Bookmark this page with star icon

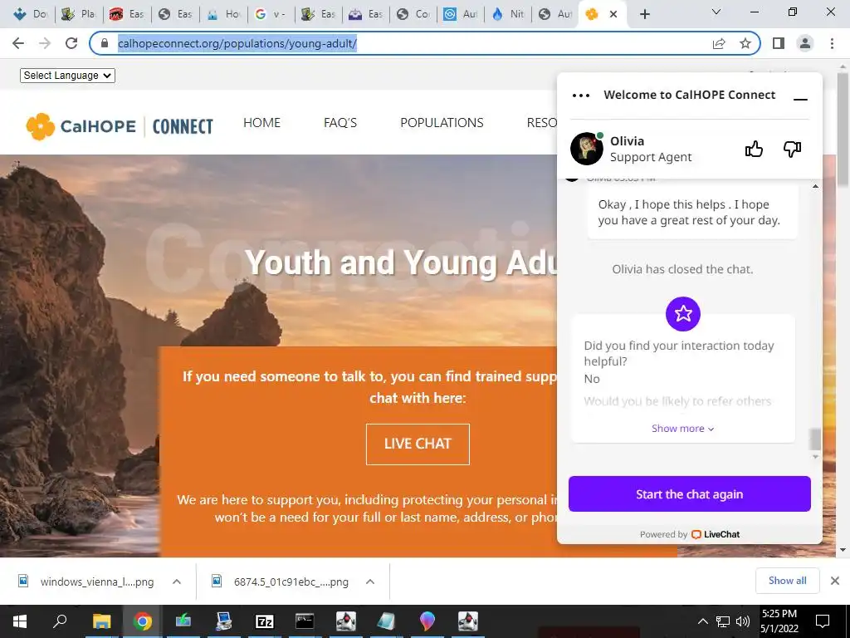click(x=745, y=43)
